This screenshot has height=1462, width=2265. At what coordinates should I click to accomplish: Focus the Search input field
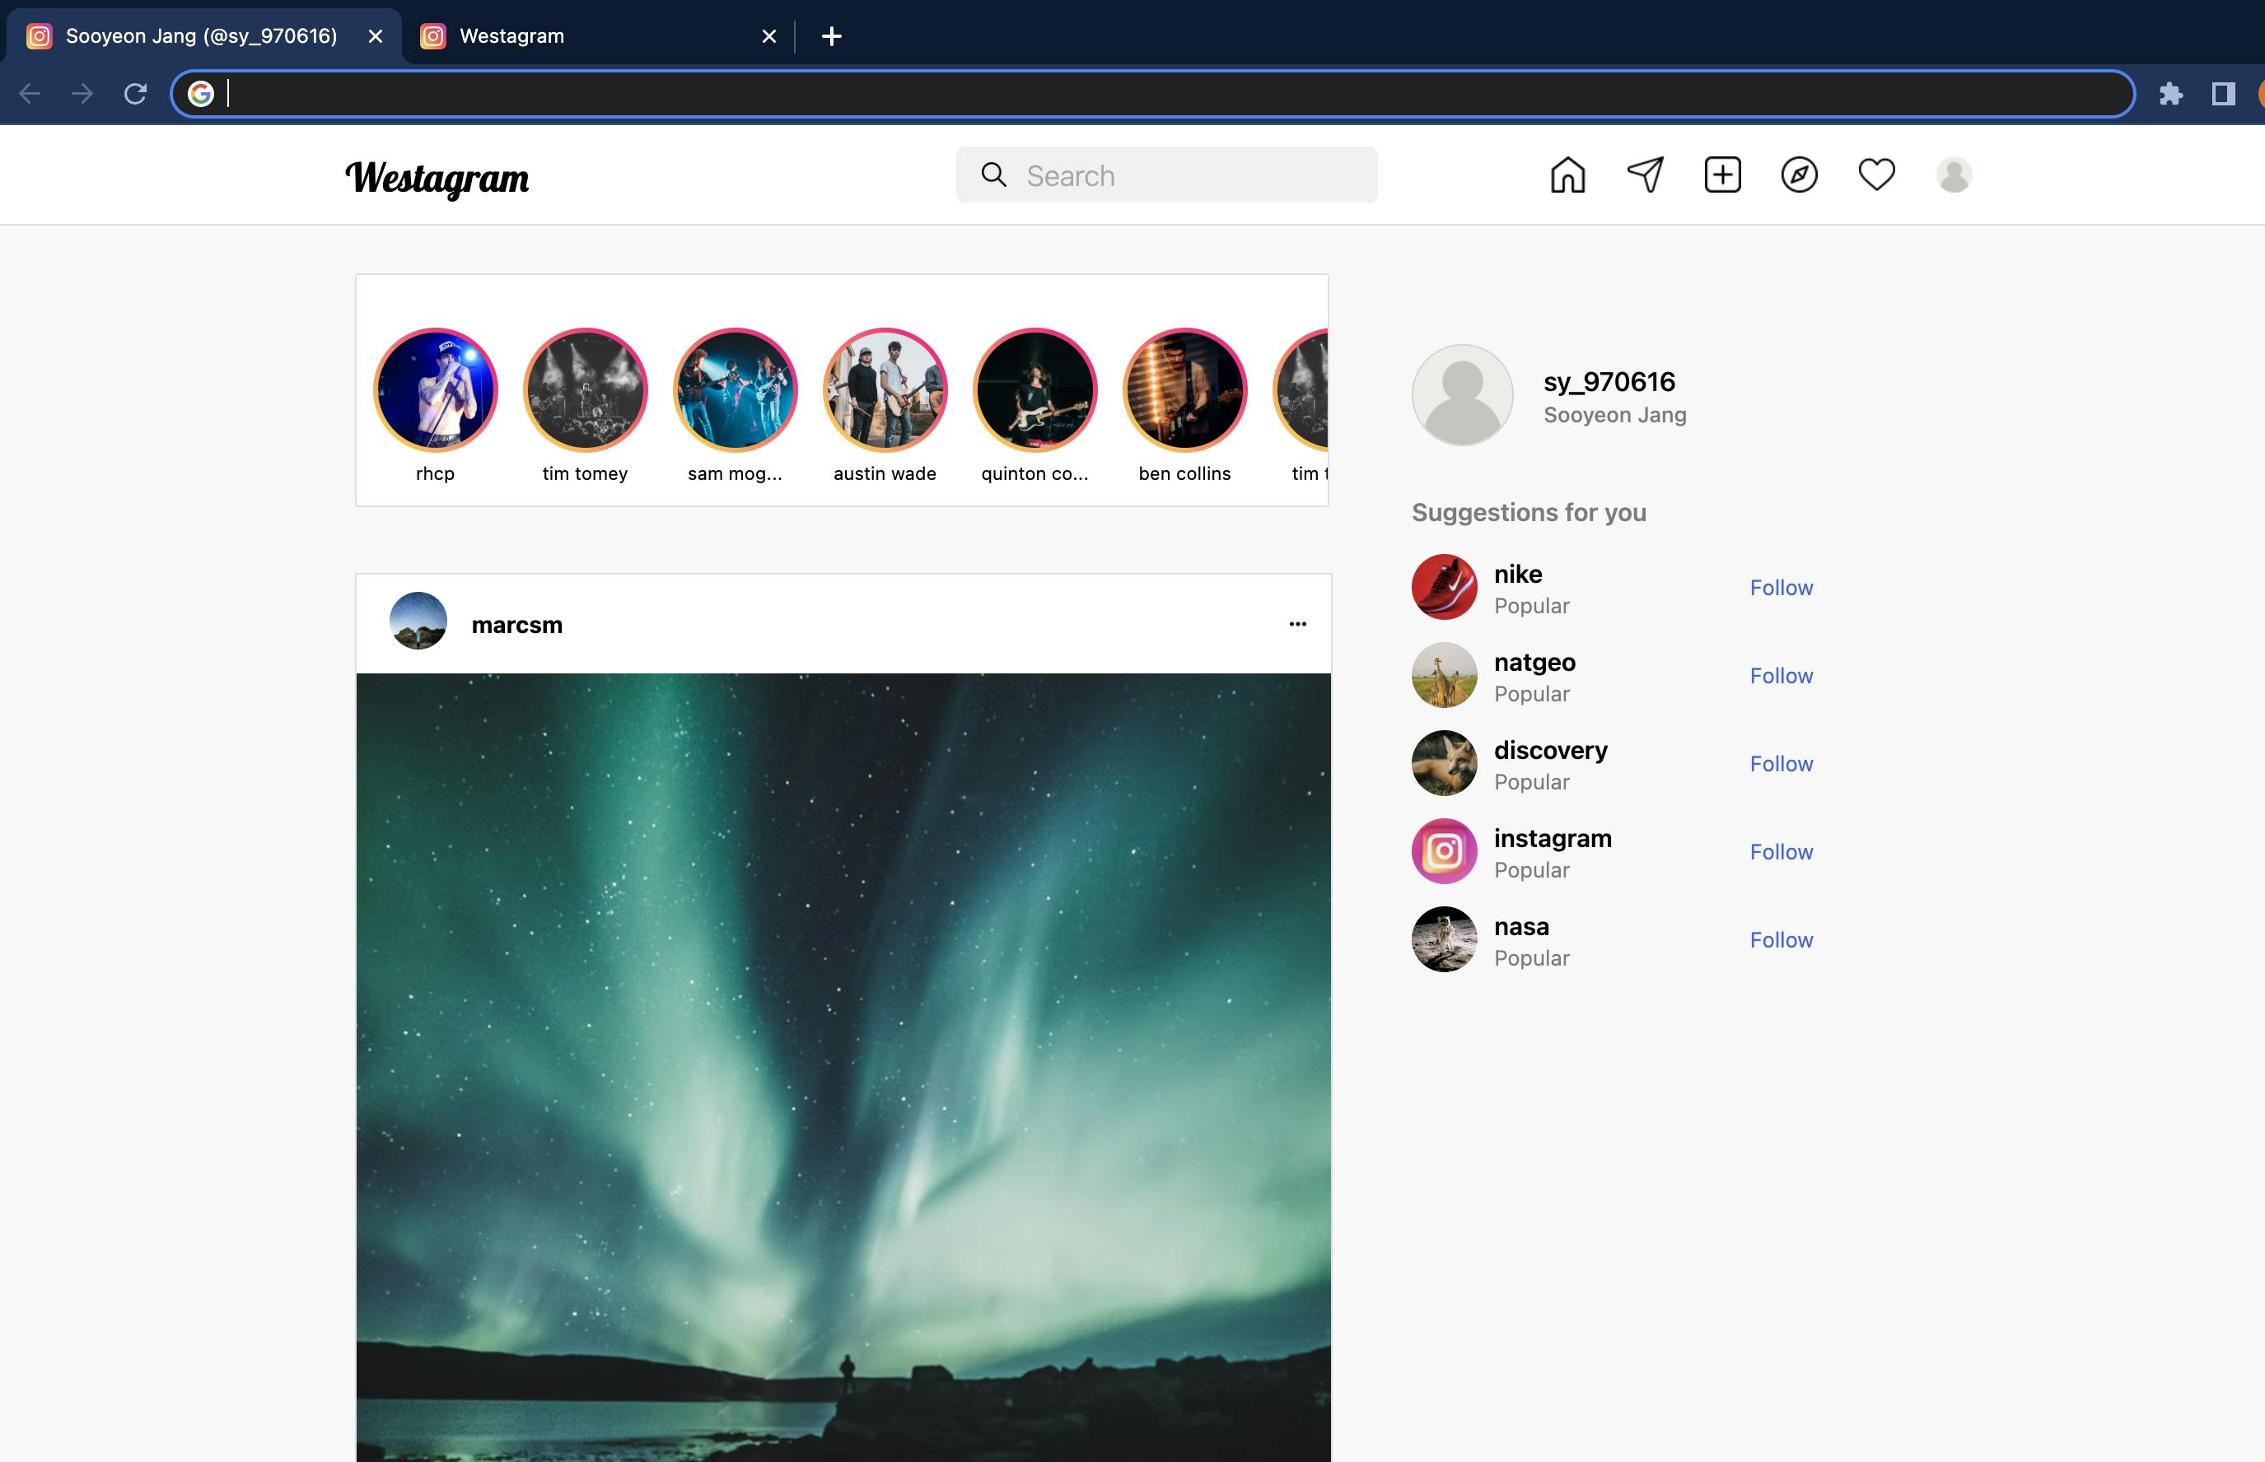[x=1166, y=175]
